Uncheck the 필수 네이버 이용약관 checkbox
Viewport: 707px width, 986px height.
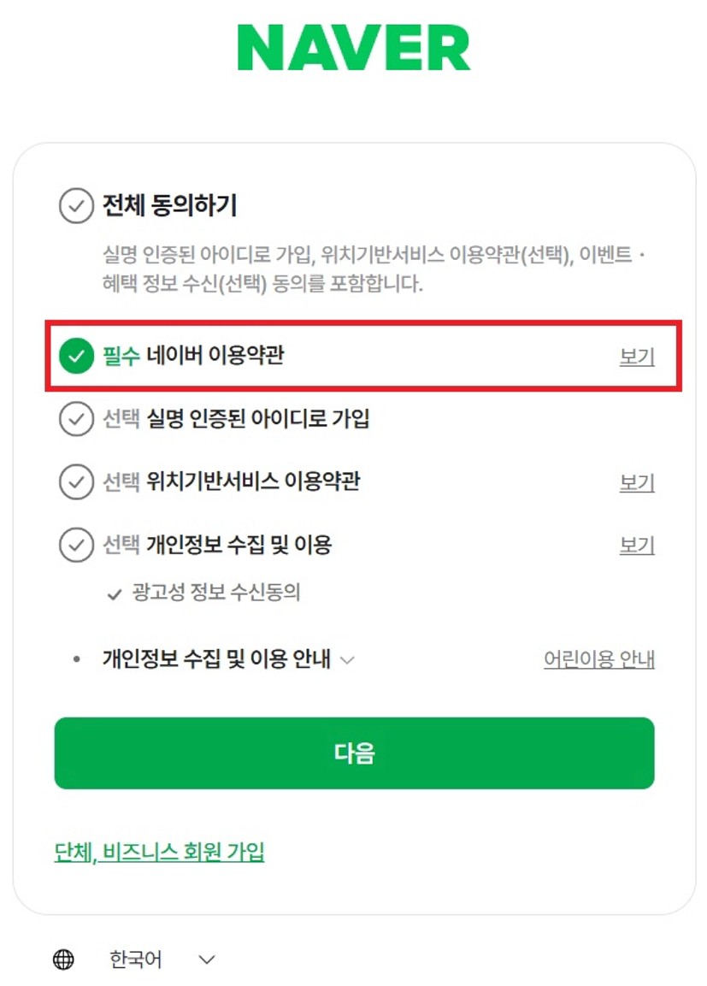pos(76,355)
